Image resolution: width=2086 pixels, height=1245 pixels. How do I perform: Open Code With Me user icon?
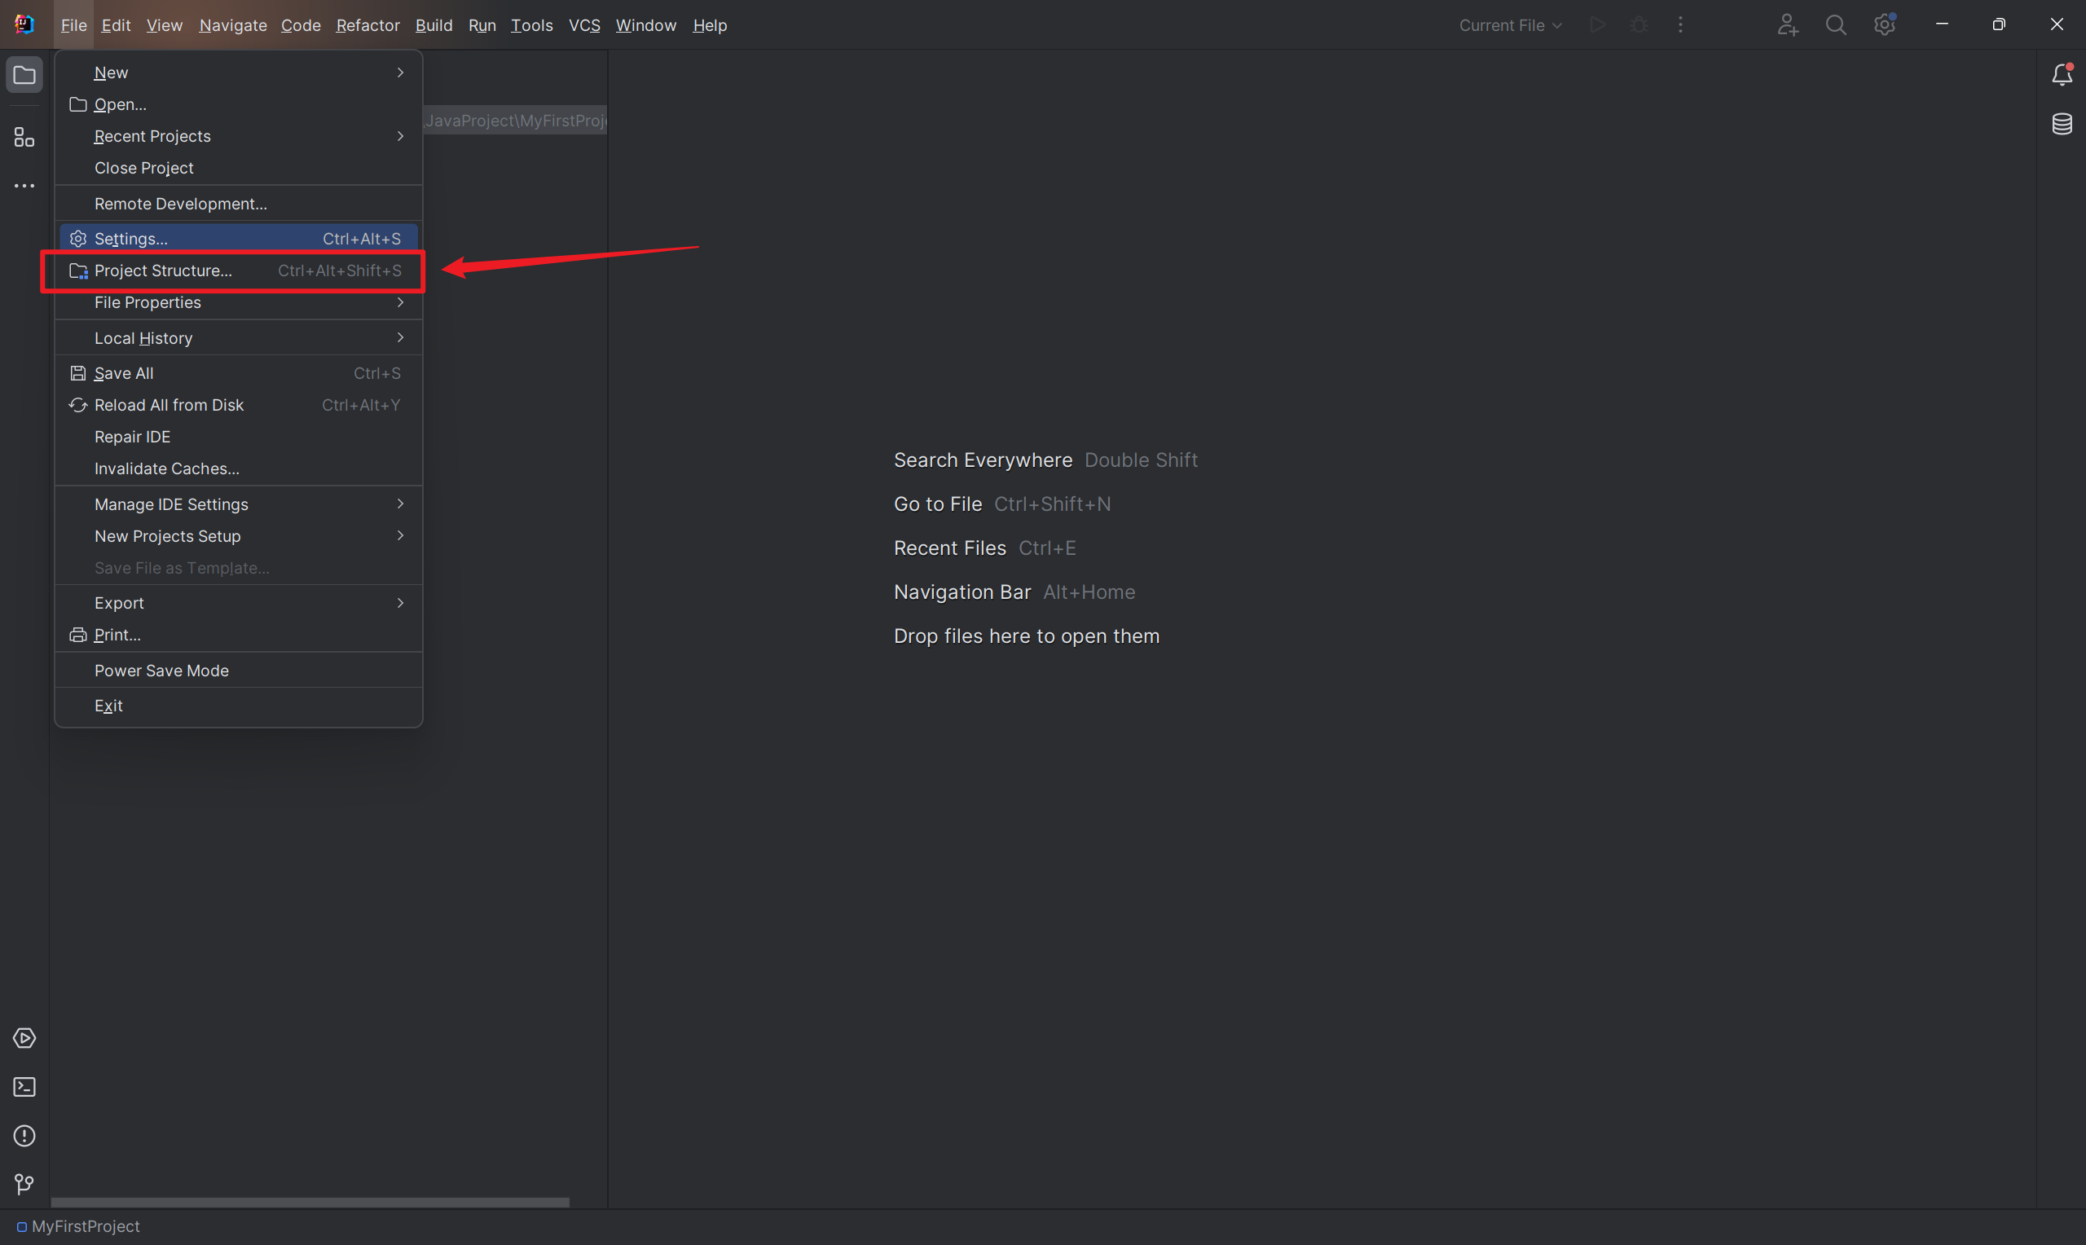coord(1787,25)
